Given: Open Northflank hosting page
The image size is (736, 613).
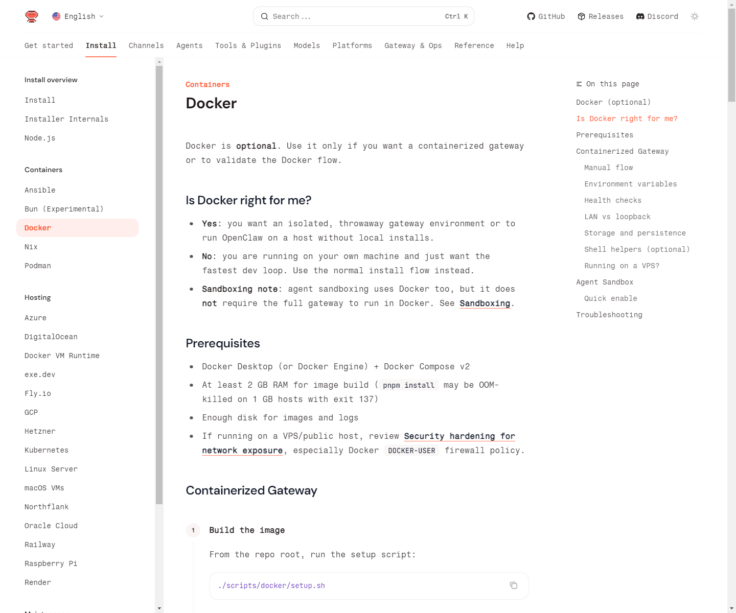Looking at the screenshot, I should click(x=77, y=507).
